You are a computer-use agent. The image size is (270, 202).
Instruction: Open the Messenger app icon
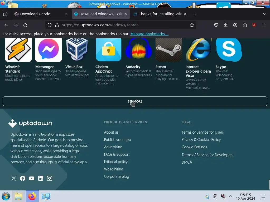(49, 50)
